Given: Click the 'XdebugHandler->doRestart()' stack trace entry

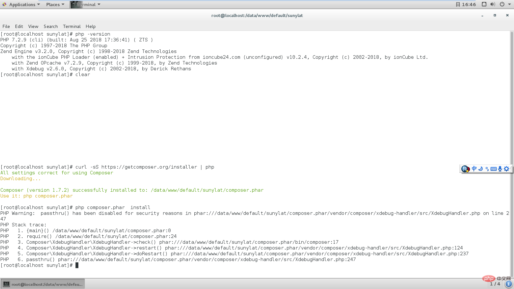Looking at the screenshot, I should pyautogui.click(x=235, y=254).
